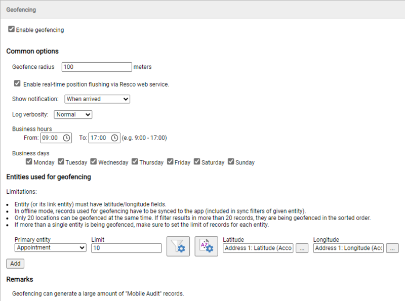The height and width of the screenshot is (301, 405).
Task: Click the Add button
Action: pos(15,263)
